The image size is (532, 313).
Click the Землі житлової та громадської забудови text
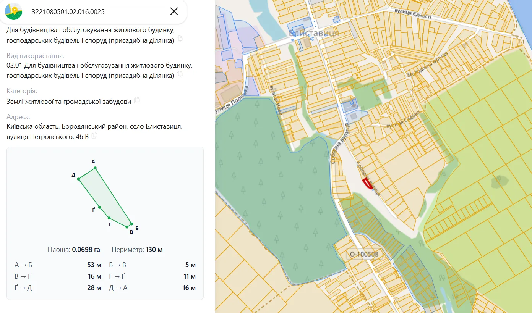coord(69,101)
